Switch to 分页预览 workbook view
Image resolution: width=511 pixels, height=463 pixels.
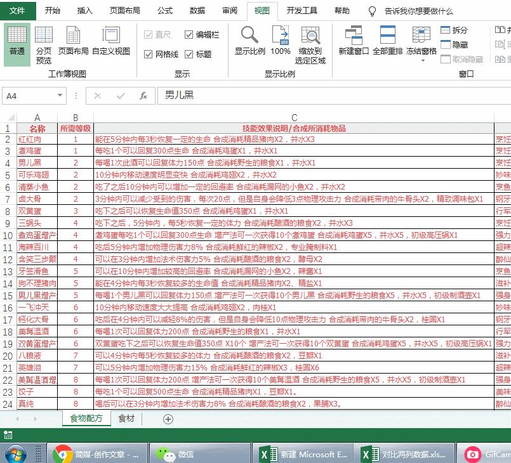pyautogui.click(x=44, y=39)
